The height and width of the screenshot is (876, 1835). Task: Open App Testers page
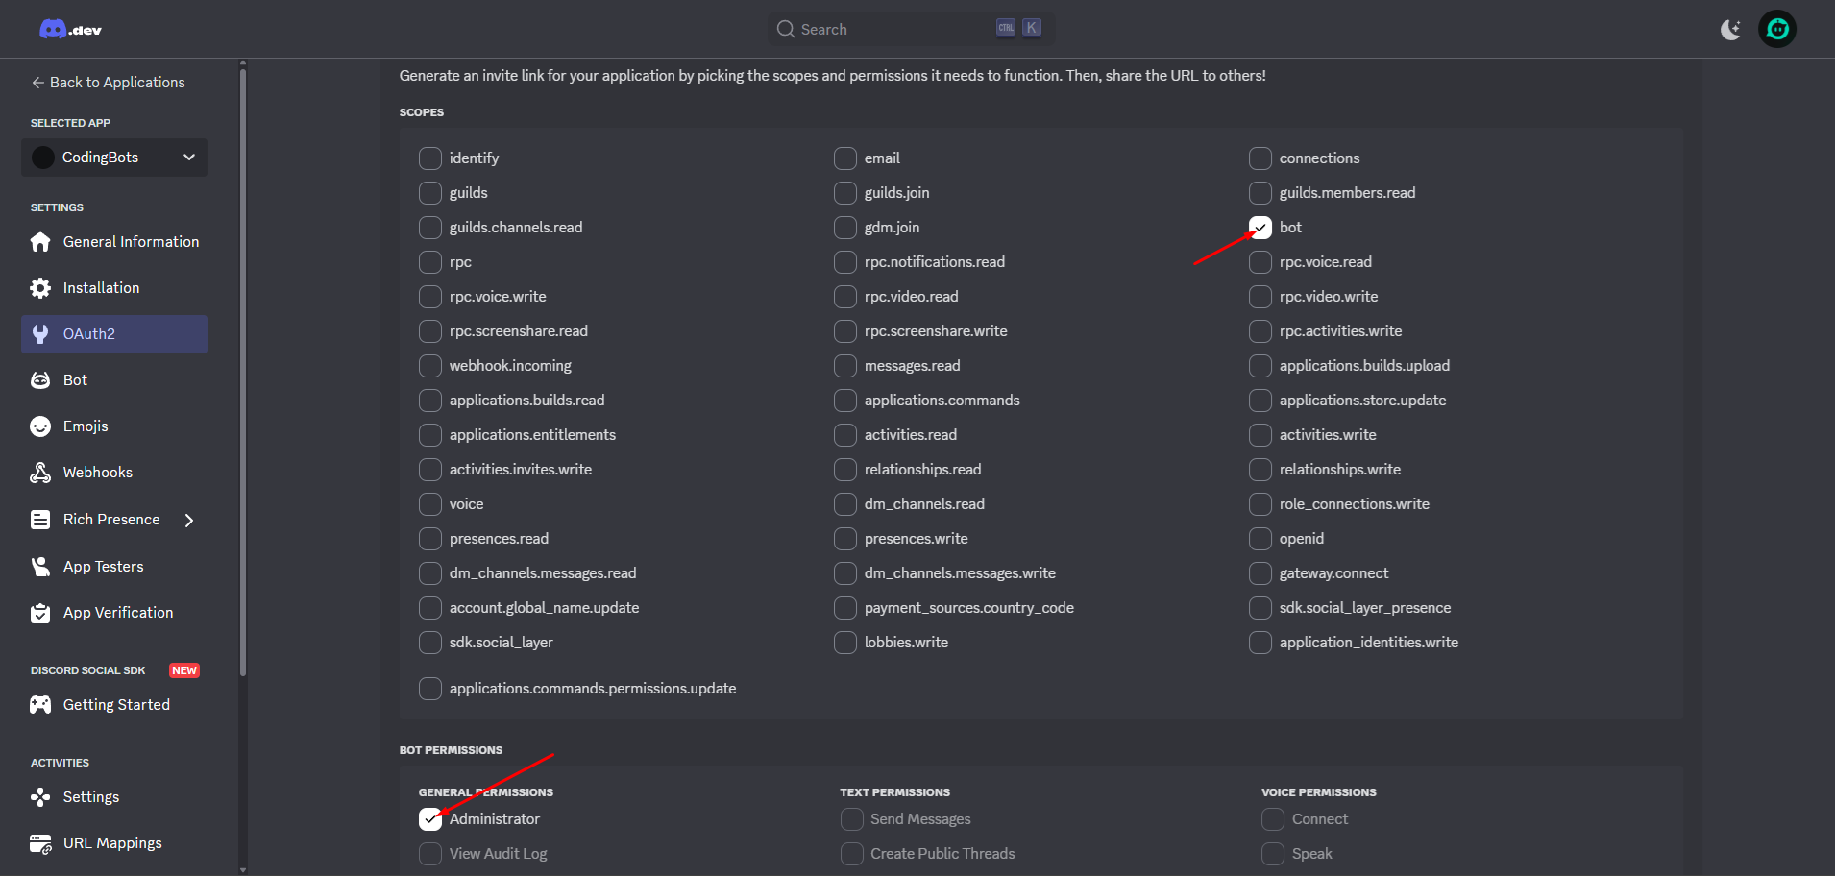[x=114, y=567]
